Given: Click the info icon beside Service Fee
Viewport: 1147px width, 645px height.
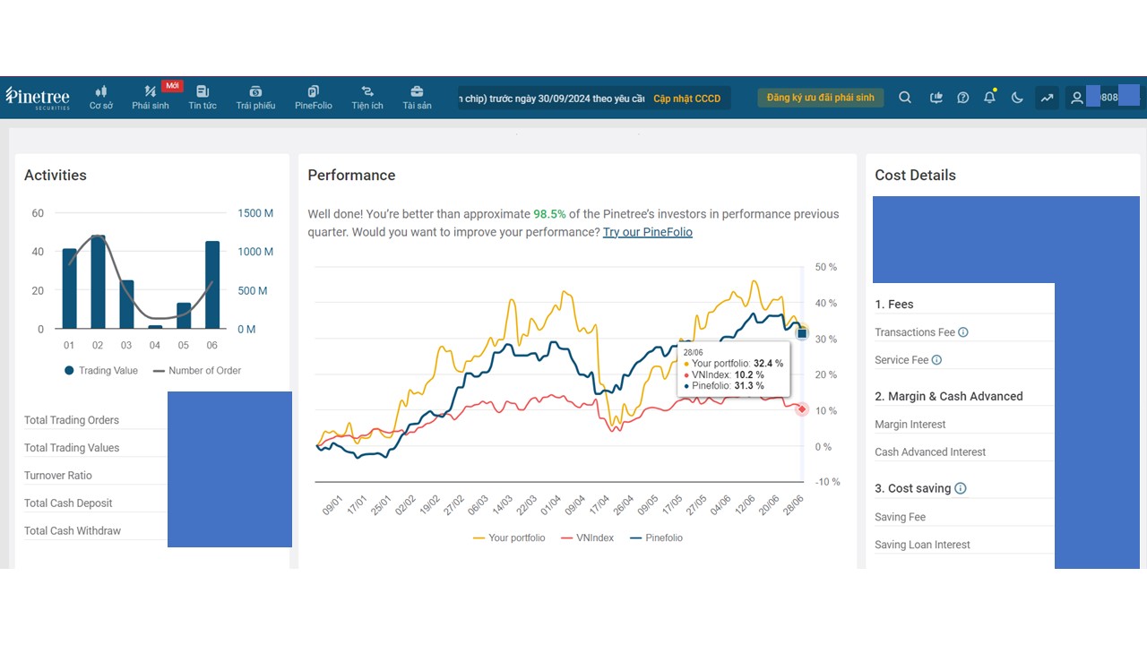Looking at the screenshot, I should [x=936, y=360].
